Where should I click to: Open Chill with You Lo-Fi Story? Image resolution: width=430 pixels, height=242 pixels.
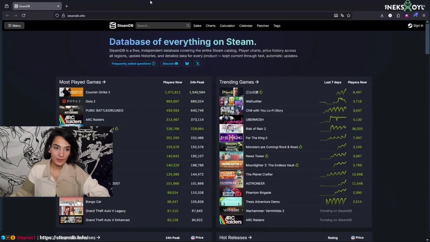pos(264,110)
